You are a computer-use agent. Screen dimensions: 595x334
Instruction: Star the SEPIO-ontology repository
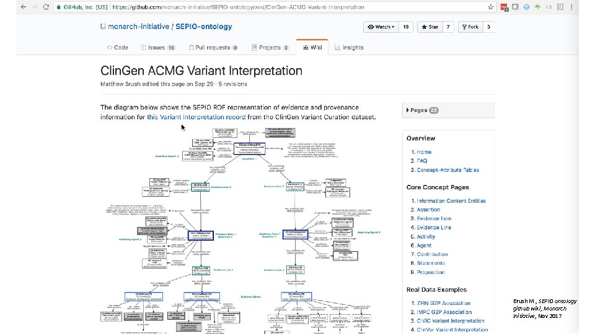pos(429,27)
